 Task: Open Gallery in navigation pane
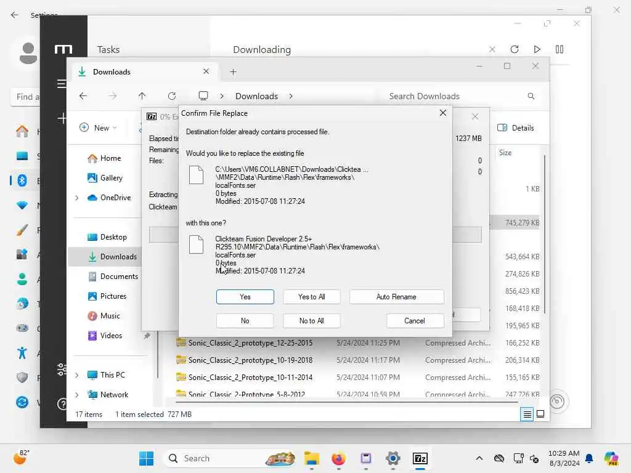click(x=105, y=178)
